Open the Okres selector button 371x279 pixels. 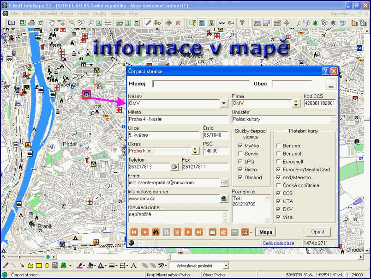tap(195, 151)
